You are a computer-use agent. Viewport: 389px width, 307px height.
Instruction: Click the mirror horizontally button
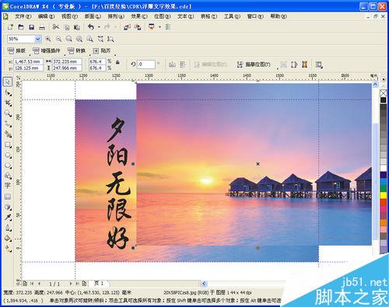pyautogui.click(x=172, y=65)
